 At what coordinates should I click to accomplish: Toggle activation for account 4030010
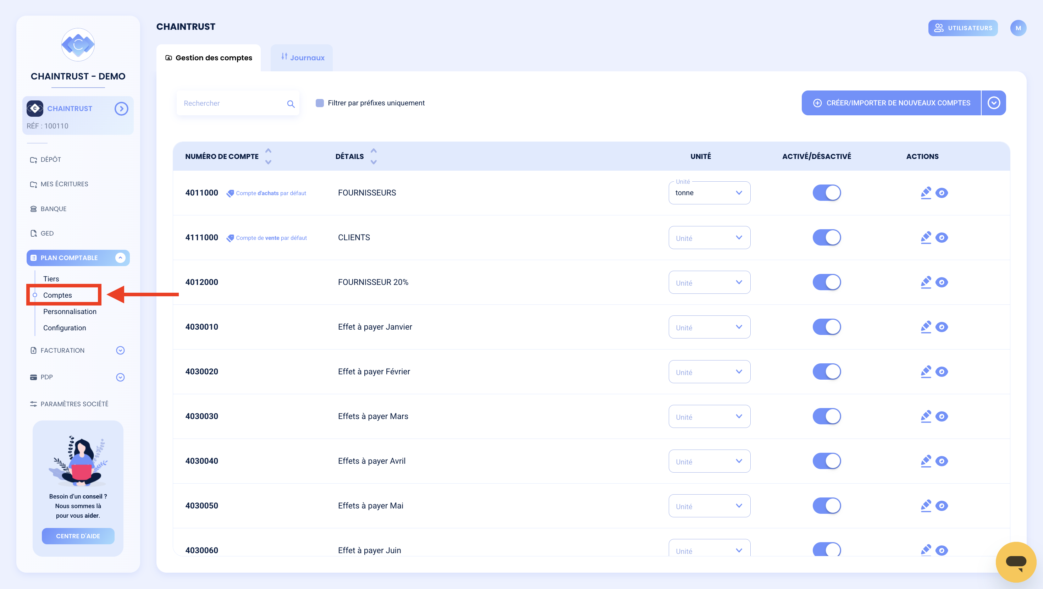(x=827, y=327)
